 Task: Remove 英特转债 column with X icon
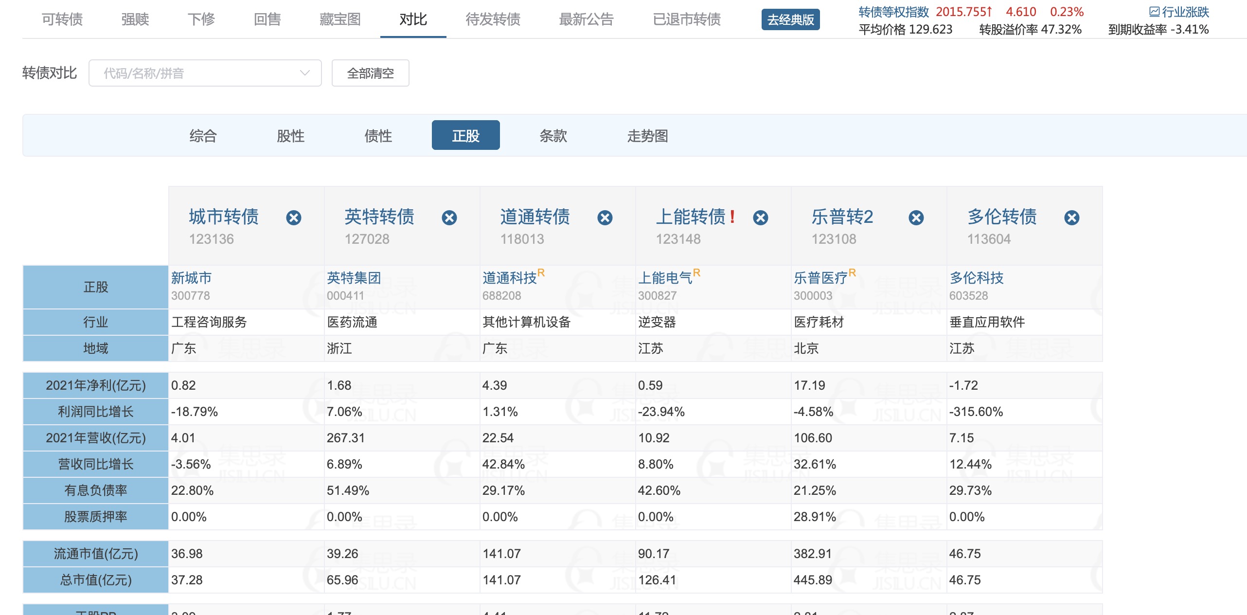click(449, 217)
